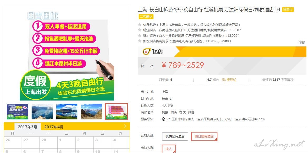Click the checkmark icon beside 9个工作小时内确认
The width and height of the screenshot is (308, 153).
tap(163, 119)
